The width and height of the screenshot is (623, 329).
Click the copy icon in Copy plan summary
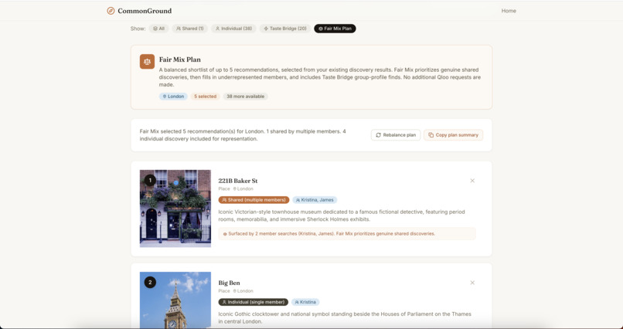point(431,135)
